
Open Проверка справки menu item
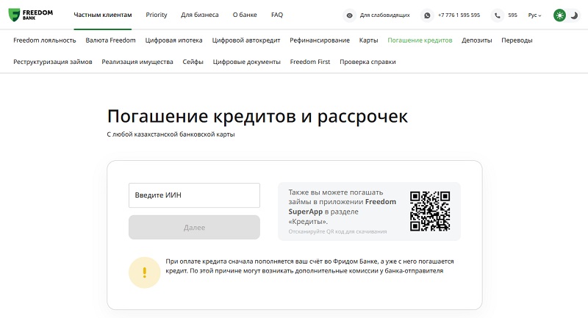click(x=367, y=62)
